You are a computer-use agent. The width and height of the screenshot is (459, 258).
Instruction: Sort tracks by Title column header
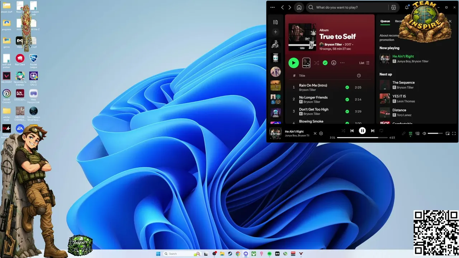point(302,76)
